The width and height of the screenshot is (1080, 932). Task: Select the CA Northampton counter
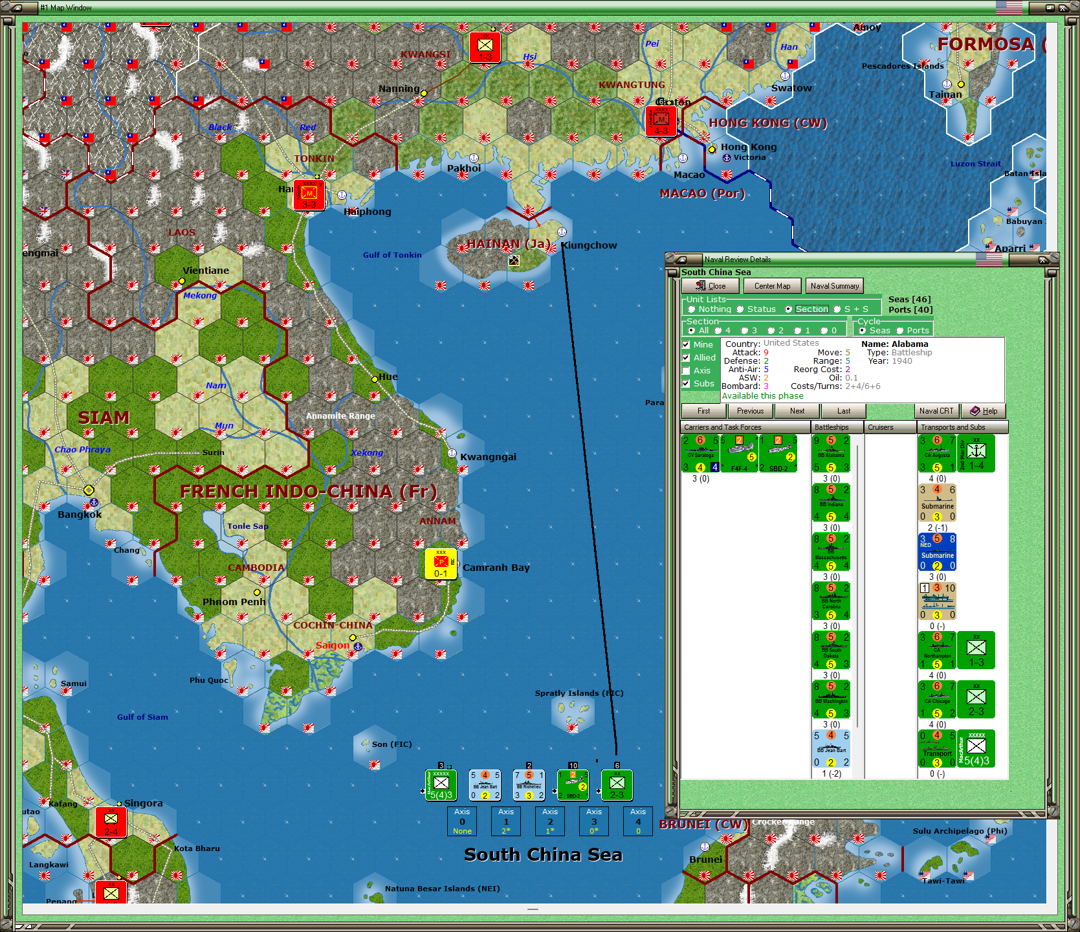point(937,650)
